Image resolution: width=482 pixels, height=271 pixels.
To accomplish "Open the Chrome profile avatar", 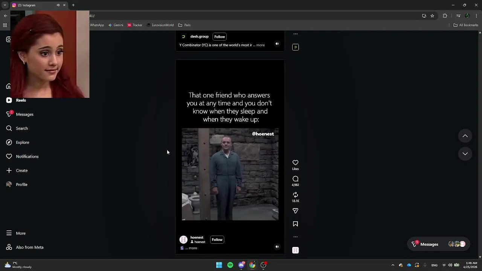I will click(467, 16).
